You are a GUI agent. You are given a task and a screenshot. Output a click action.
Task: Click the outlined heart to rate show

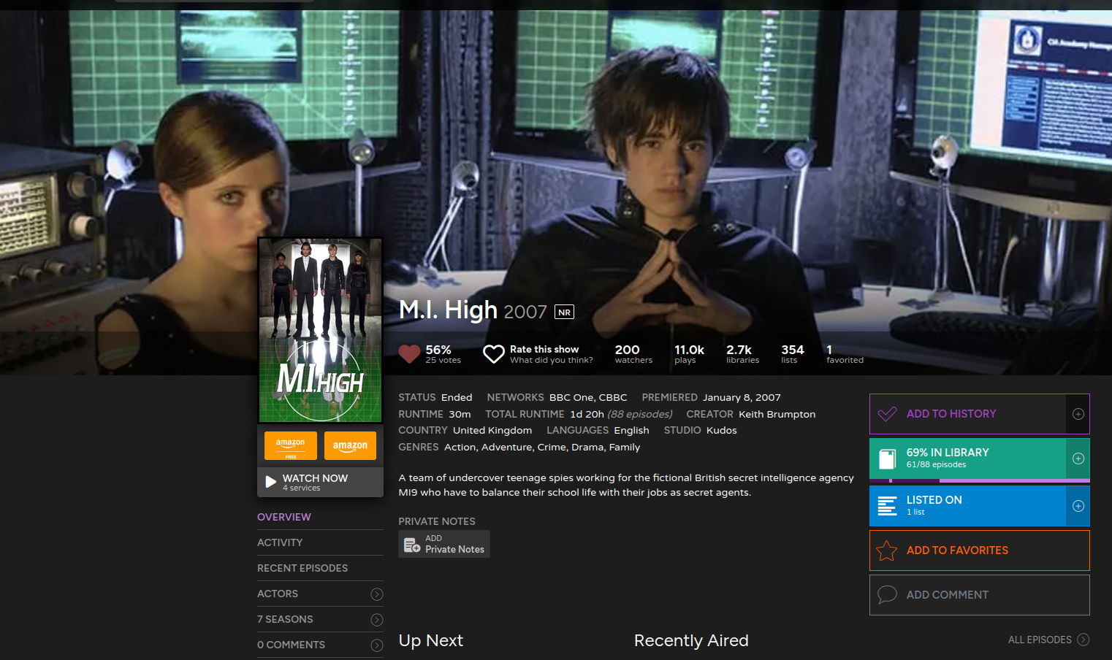(x=494, y=354)
